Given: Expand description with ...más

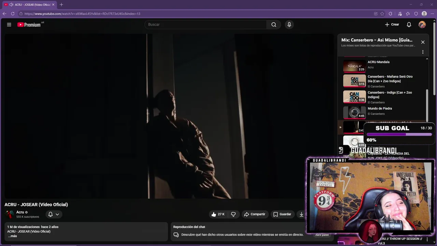Looking at the screenshot, I should [x=12, y=236].
